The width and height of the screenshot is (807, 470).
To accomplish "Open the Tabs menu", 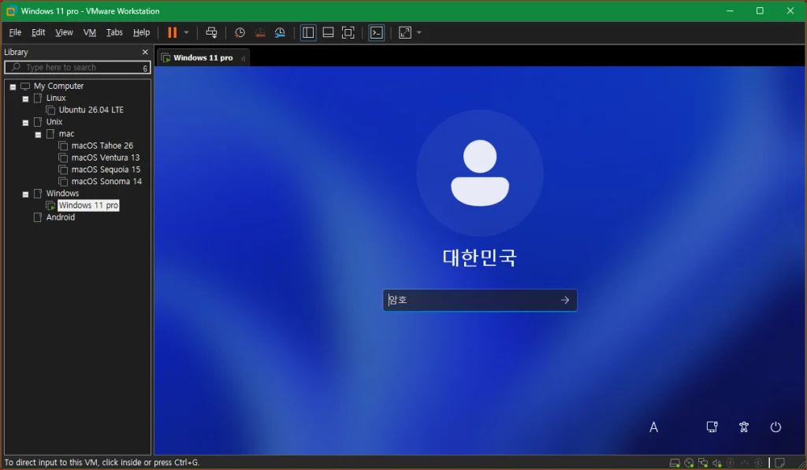I will tap(114, 32).
